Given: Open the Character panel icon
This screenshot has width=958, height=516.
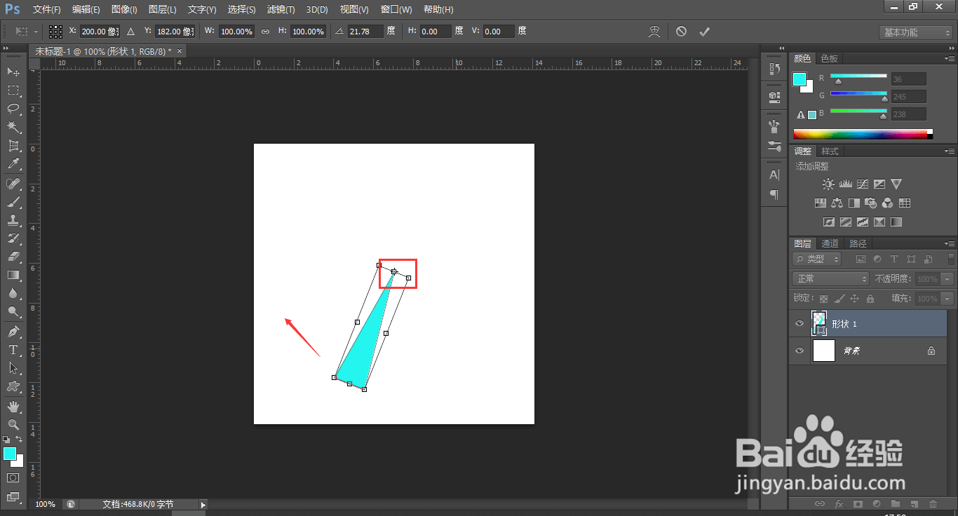Looking at the screenshot, I should [x=774, y=175].
